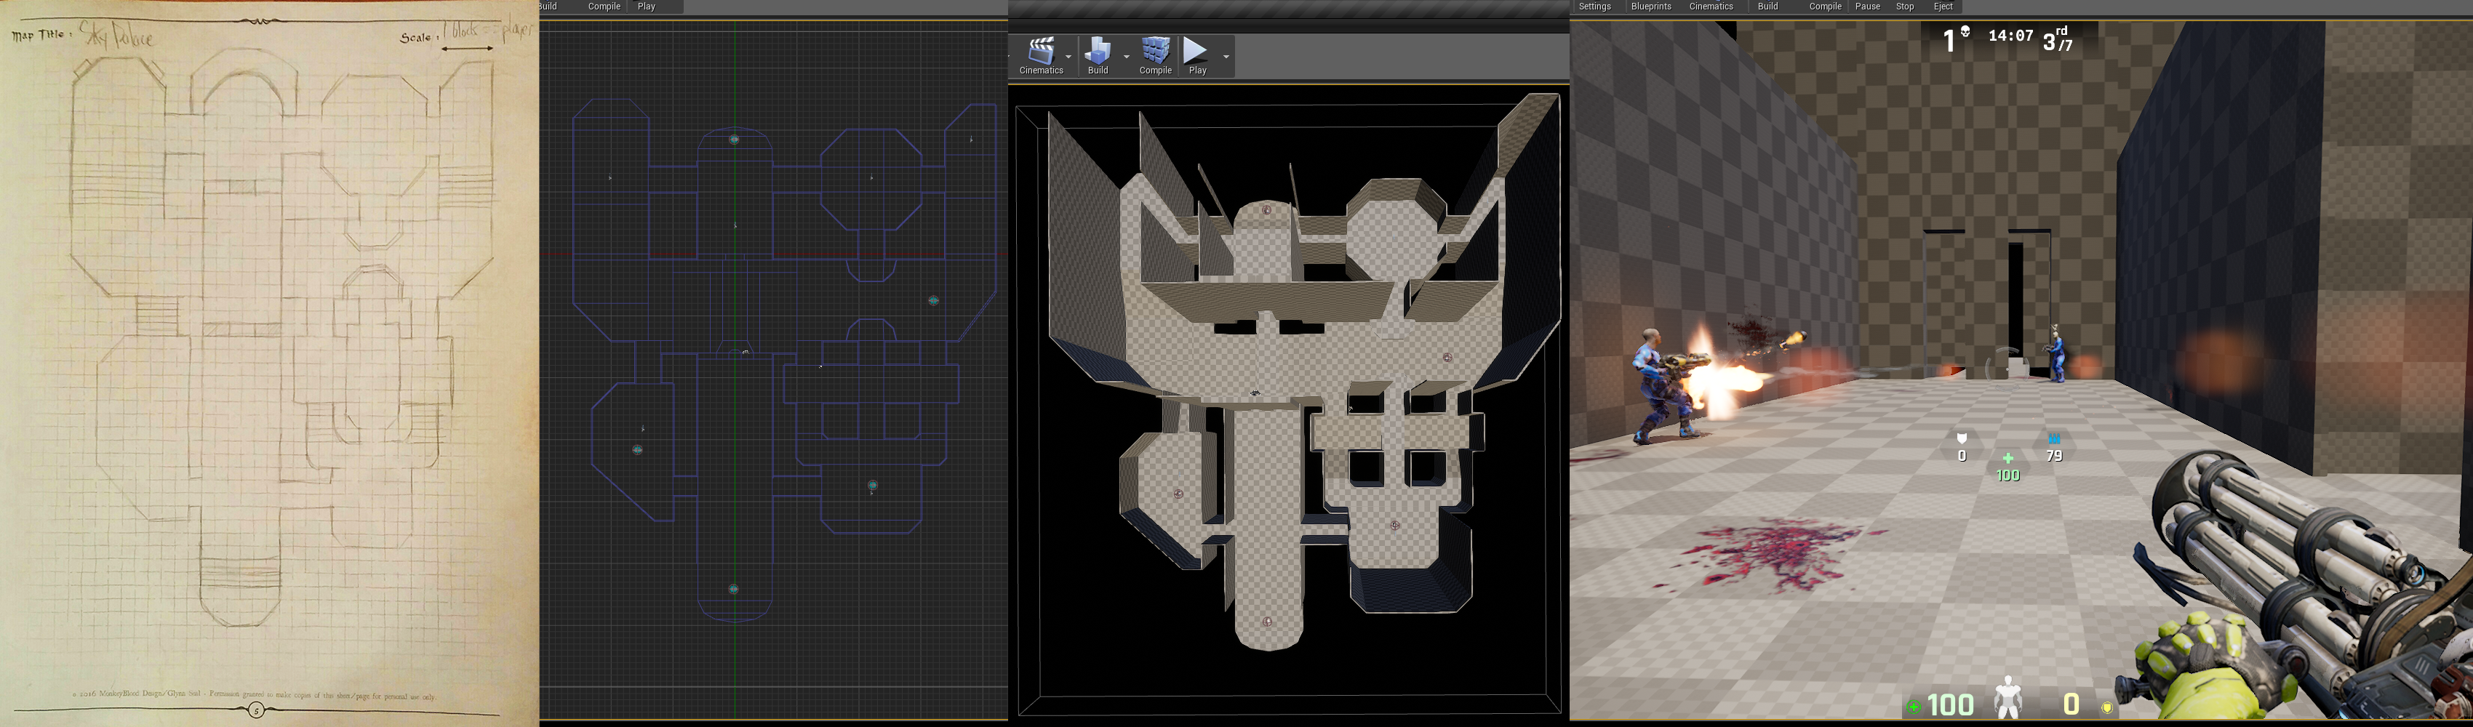Stop the running play session
2473x727 pixels.
[x=1905, y=7]
